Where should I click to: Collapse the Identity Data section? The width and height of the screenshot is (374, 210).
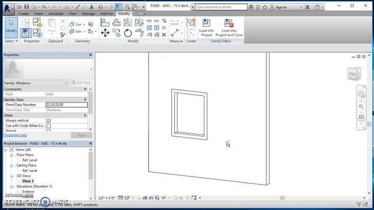click(85, 100)
